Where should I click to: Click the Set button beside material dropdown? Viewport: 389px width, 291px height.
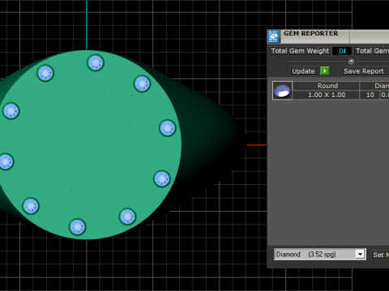click(380, 255)
